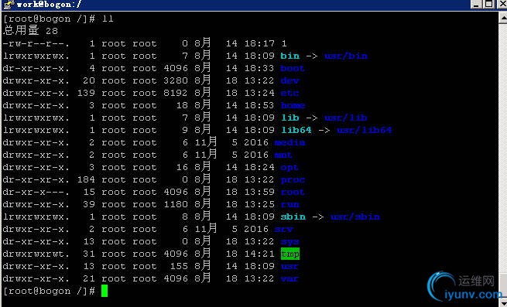This screenshot has width=507, height=307.
Task: Select the time '13:24'
Action: coord(259,93)
